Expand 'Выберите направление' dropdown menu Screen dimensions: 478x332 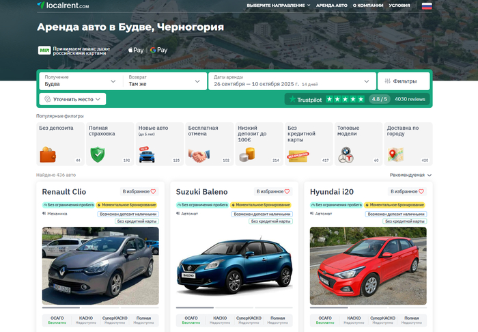coord(278,5)
